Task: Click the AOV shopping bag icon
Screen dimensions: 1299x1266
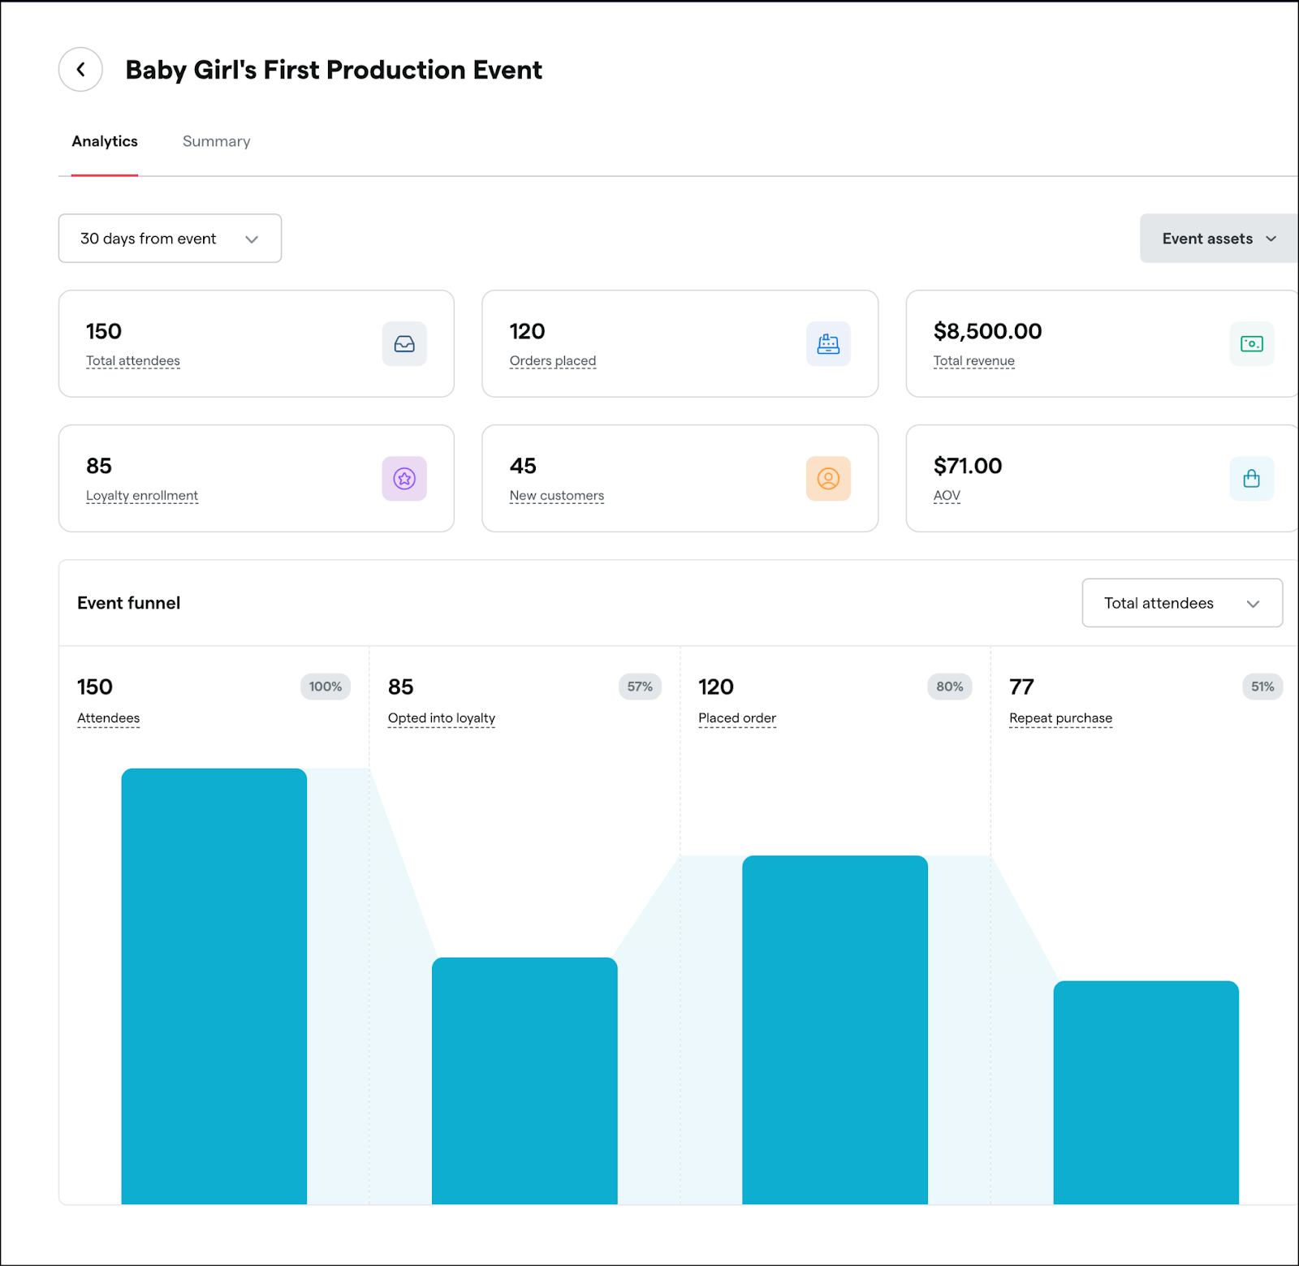Action: point(1252,479)
